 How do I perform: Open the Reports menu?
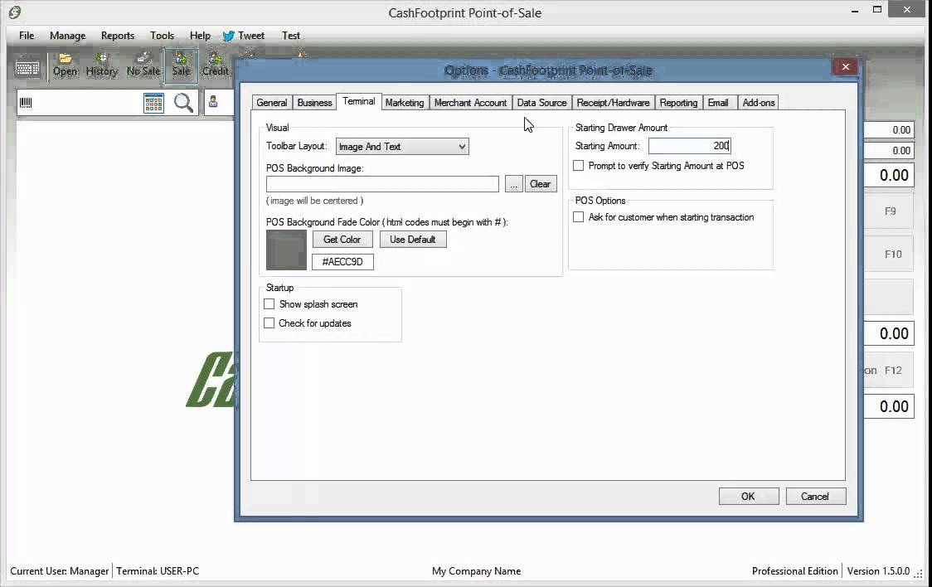coord(118,36)
